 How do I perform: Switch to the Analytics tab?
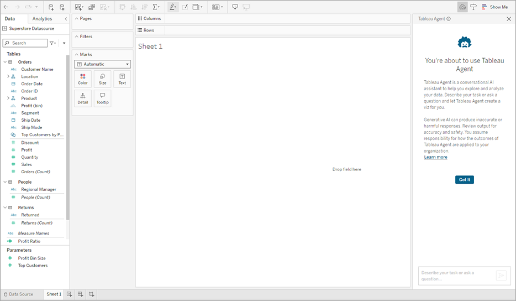tap(42, 19)
